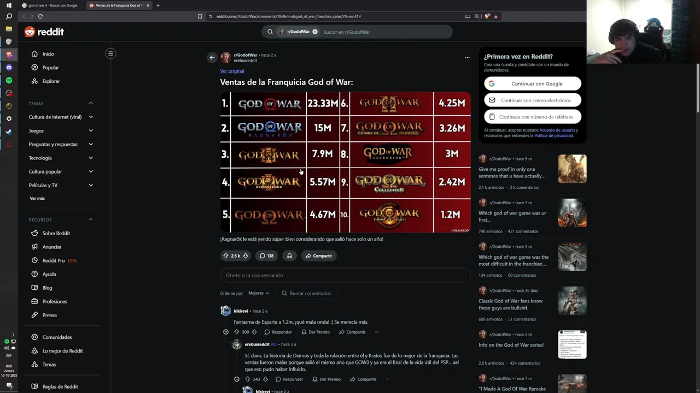Image resolution: width=700 pixels, height=393 pixels.
Task: Click the award icon on the post
Action: pyautogui.click(x=289, y=255)
